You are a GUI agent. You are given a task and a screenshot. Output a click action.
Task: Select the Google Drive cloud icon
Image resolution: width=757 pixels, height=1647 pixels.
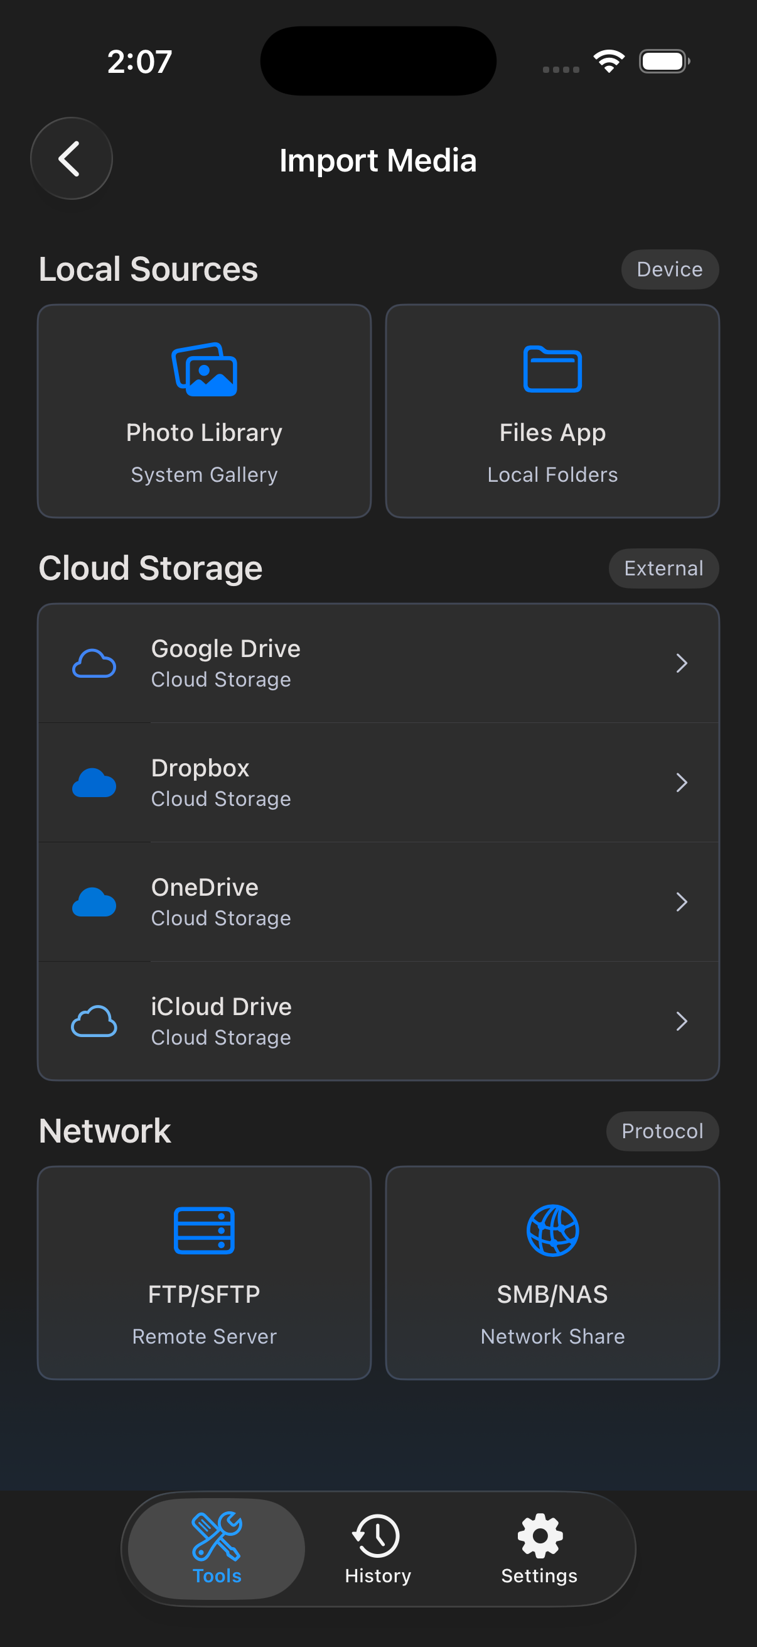[x=94, y=664]
